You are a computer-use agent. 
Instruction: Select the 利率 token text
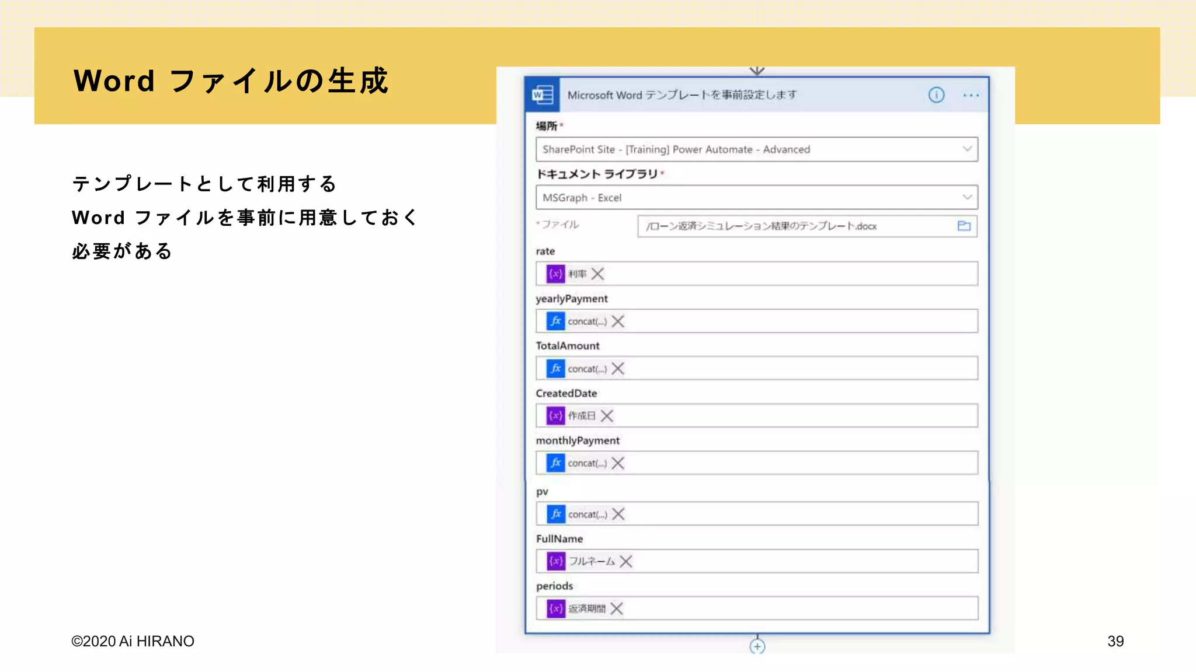point(578,274)
